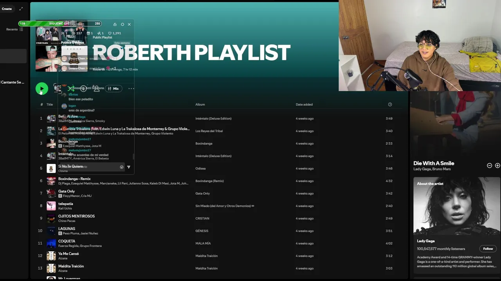This screenshot has width=501, height=281.
Task: Download the playlist using the download icon
Action: (83, 89)
